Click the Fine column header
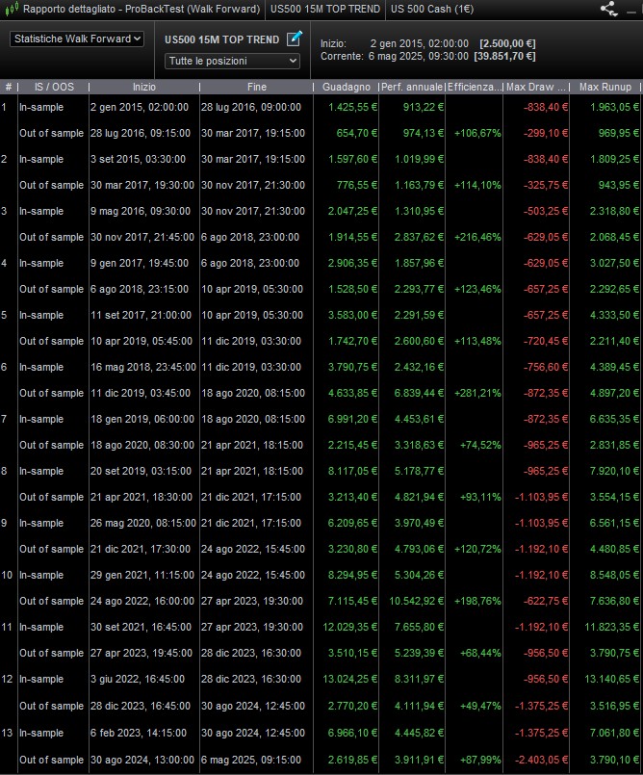 254,87
